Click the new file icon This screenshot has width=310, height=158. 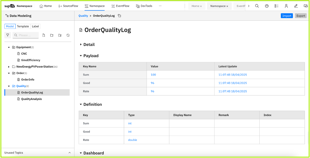pyautogui.click(x=44, y=35)
